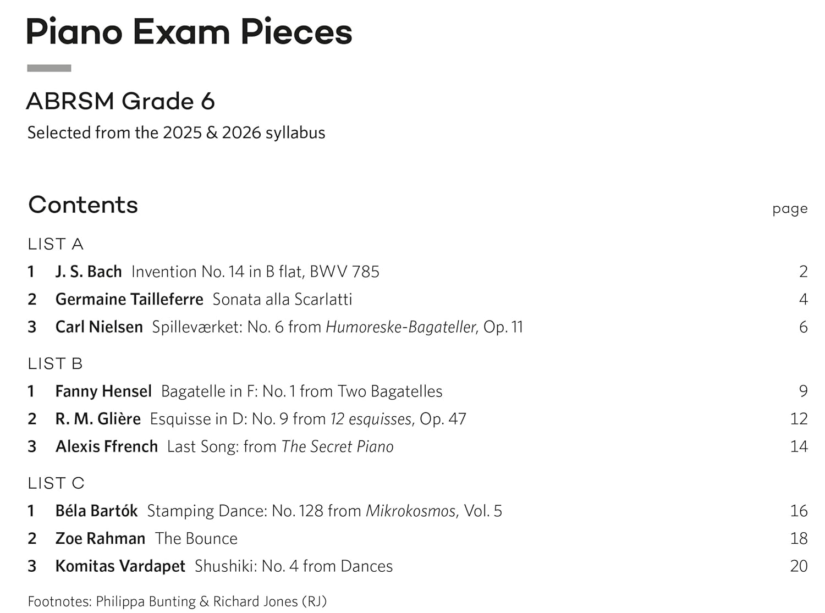Click the Footnotes credit line

tap(177, 601)
